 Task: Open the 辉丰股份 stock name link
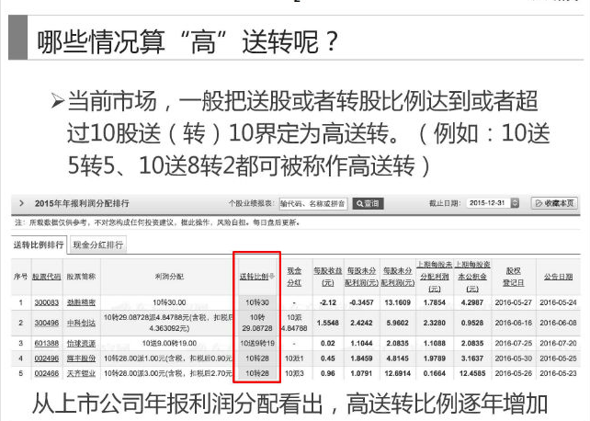pos(81,358)
